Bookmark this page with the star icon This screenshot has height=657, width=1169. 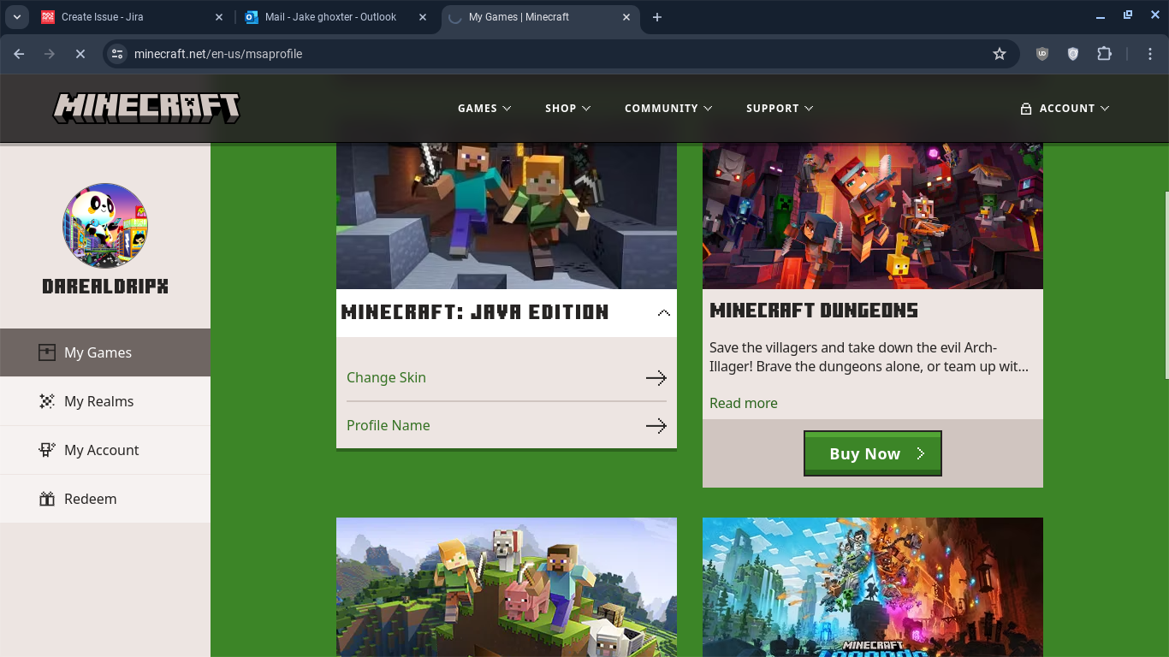pyautogui.click(x=1000, y=54)
